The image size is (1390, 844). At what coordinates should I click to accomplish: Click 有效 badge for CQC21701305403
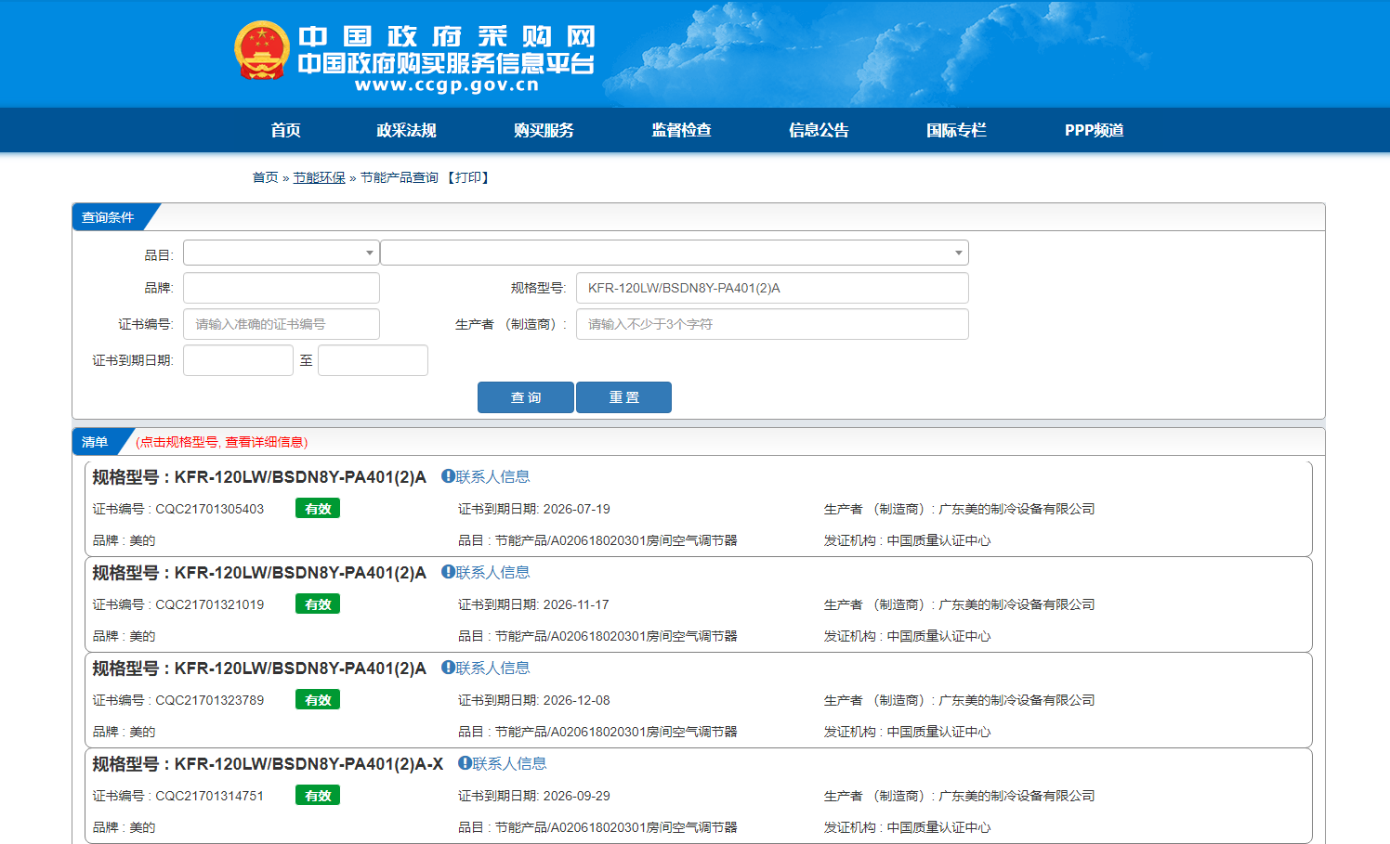click(318, 509)
